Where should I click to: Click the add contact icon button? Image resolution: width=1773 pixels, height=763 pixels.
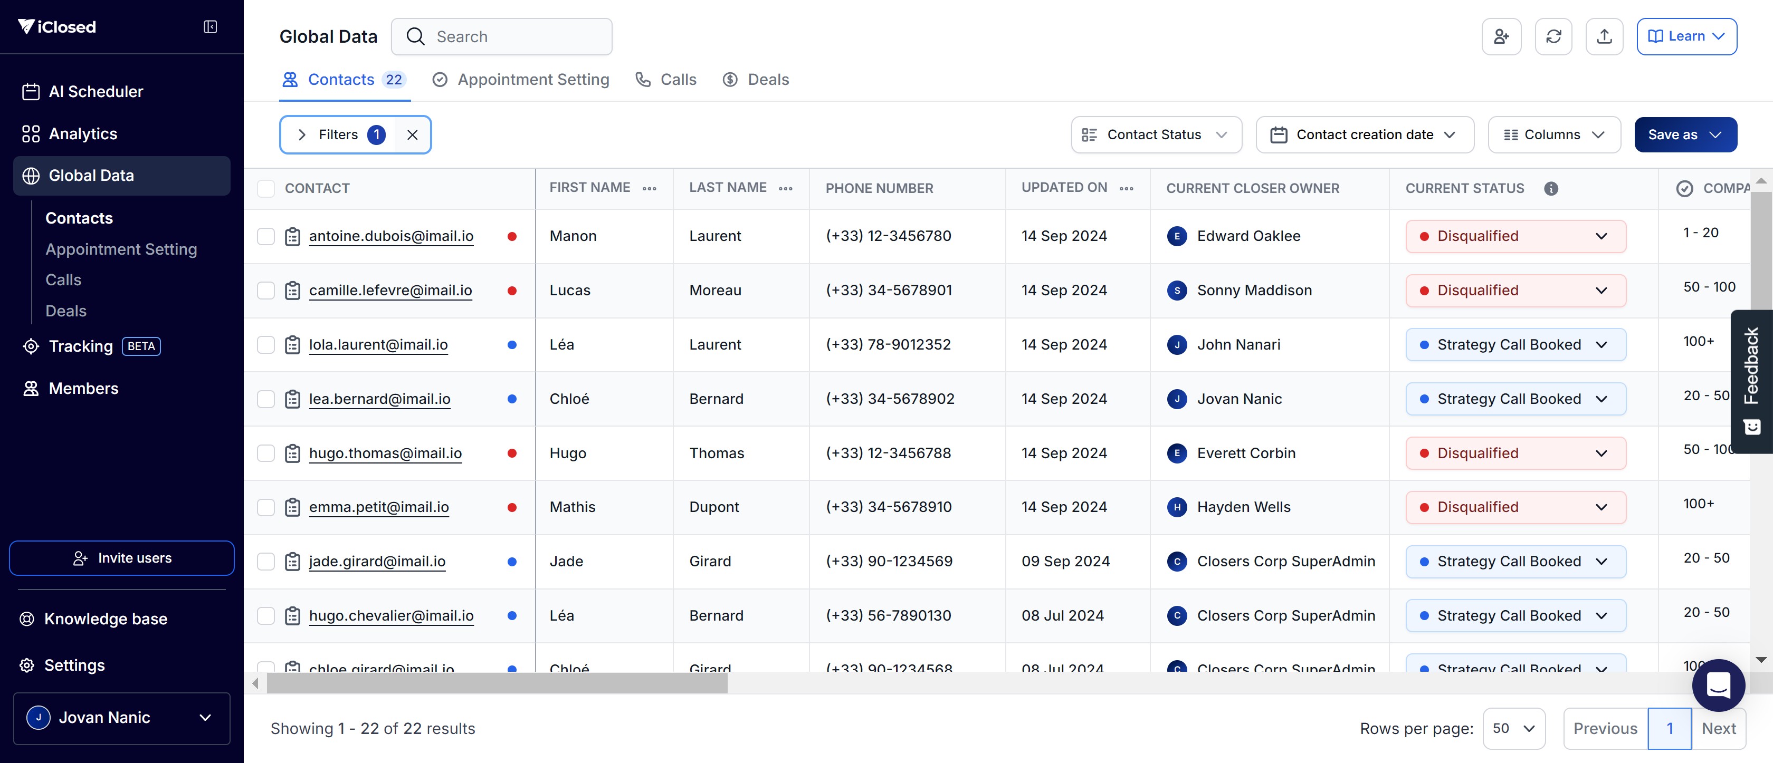(1501, 36)
